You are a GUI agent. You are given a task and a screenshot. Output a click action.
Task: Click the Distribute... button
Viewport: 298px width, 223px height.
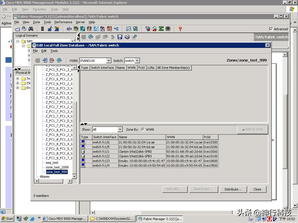pos(233,189)
